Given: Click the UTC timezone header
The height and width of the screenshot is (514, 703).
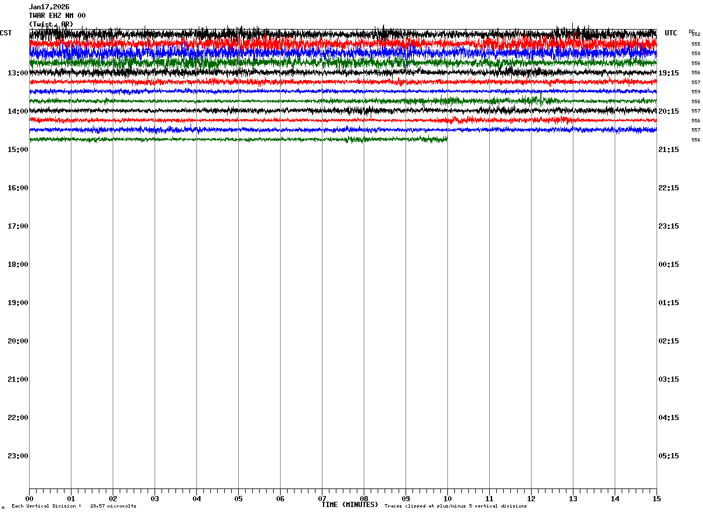Looking at the screenshot, I should [671, 33].
